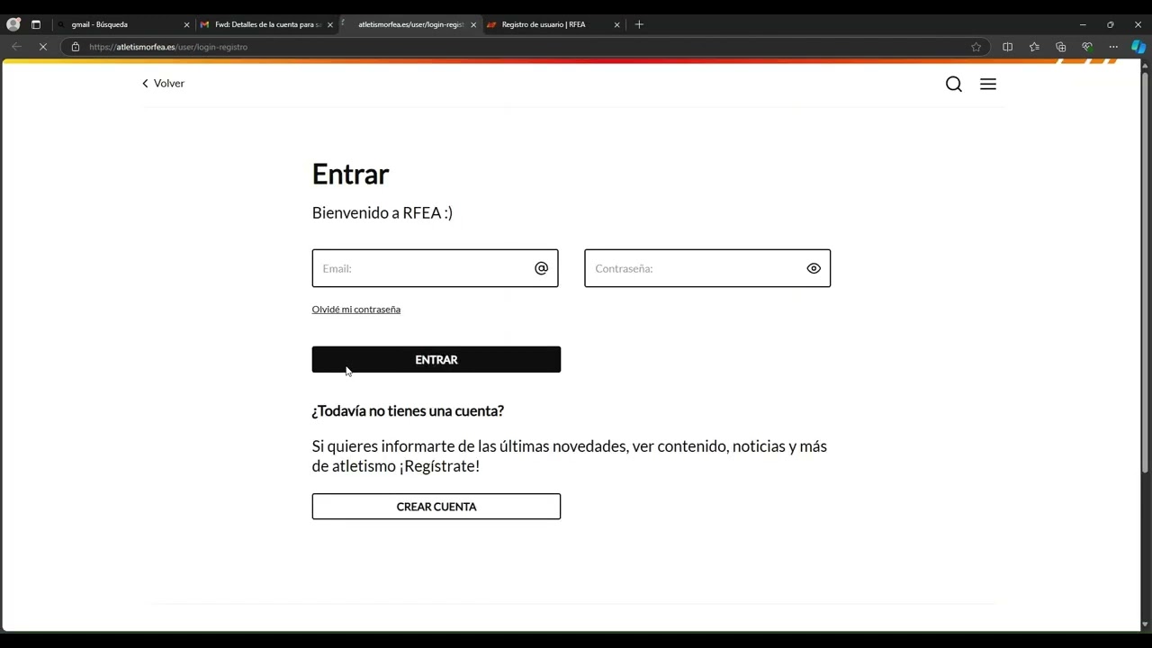Toggle password visibility eye icon
This screenshot has height=648, width=1152.
point(814,268)
